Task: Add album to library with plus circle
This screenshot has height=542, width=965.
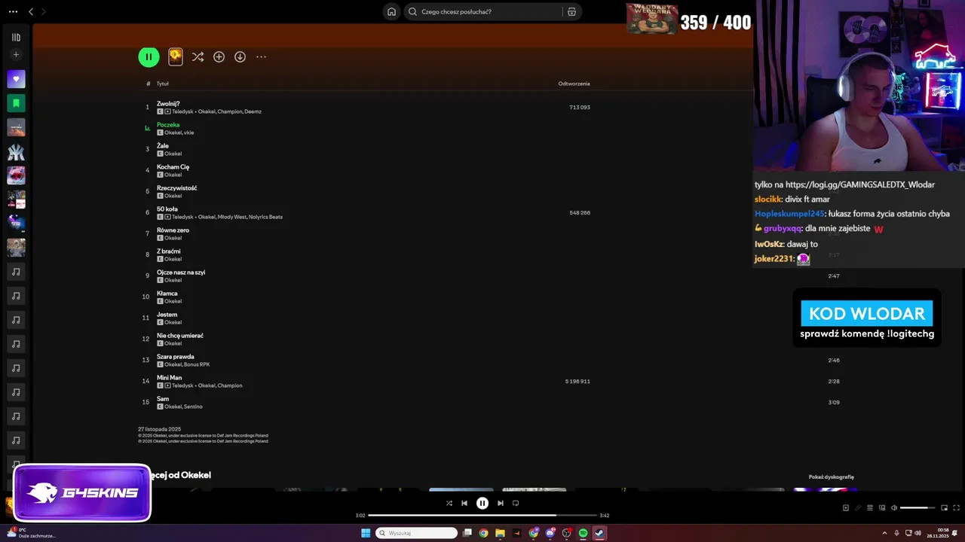Action: [219, 56]
